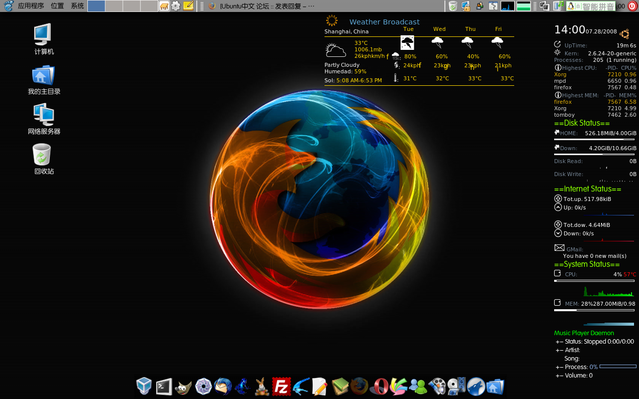Open the 应用程序 applications menu

[31, 6]
